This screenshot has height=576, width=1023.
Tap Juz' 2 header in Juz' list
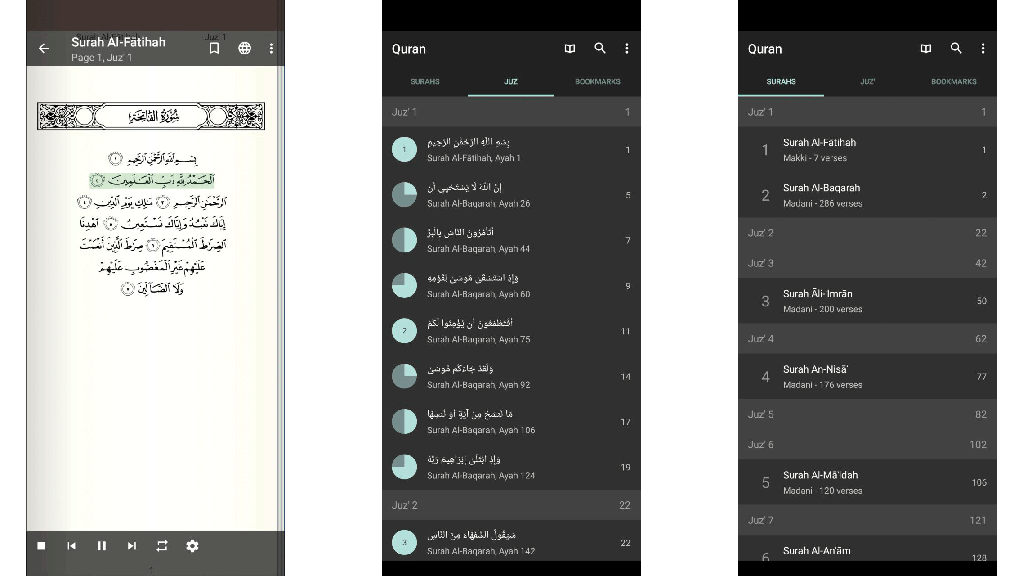[x=512, y=505]
